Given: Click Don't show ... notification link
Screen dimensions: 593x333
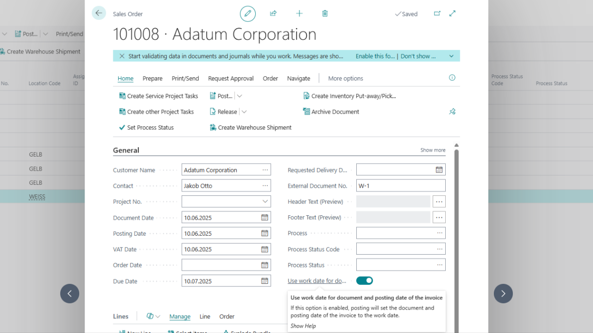Looking at the screenshot, I should coord(418,56).
